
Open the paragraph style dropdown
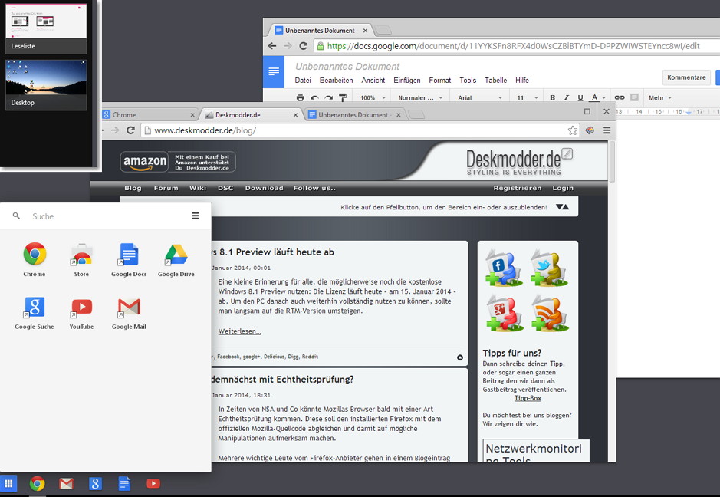(420, 97)
